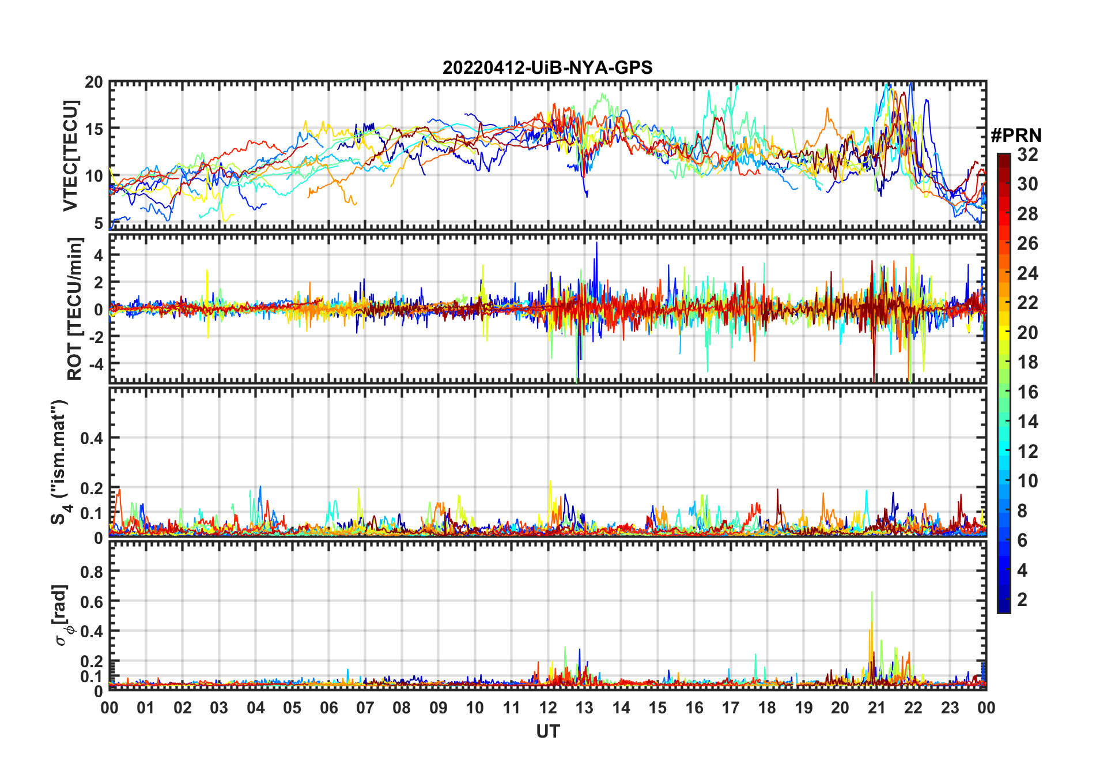Click hour tick "09" on UT axis
Screen dimensions: 1096x767
point(439,708)
